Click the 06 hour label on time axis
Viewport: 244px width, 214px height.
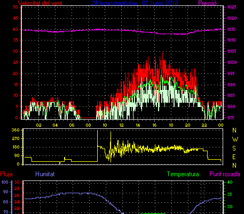click(x=72, y=125)
